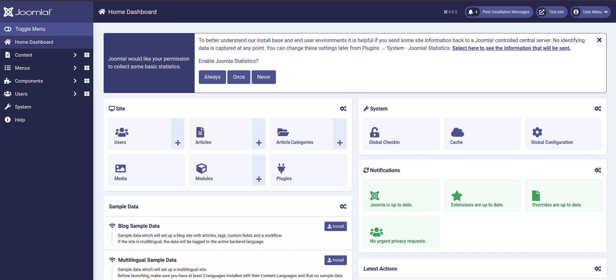The height and width of the screenshot is (280, 616).
Task: Click 'Extensions are up to date' star tile
Action: coord(483,195)
